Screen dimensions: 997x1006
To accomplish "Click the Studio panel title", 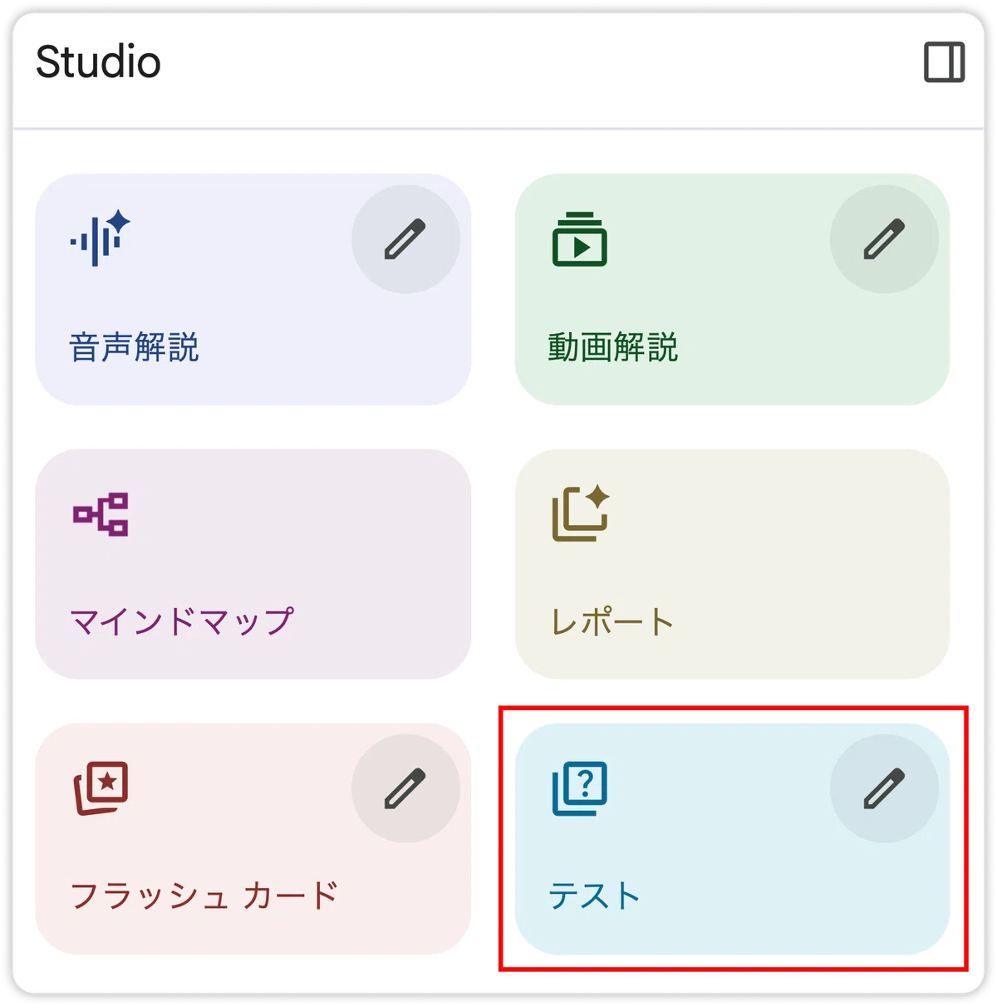I will pyautogui.click(x=98, y=62).
